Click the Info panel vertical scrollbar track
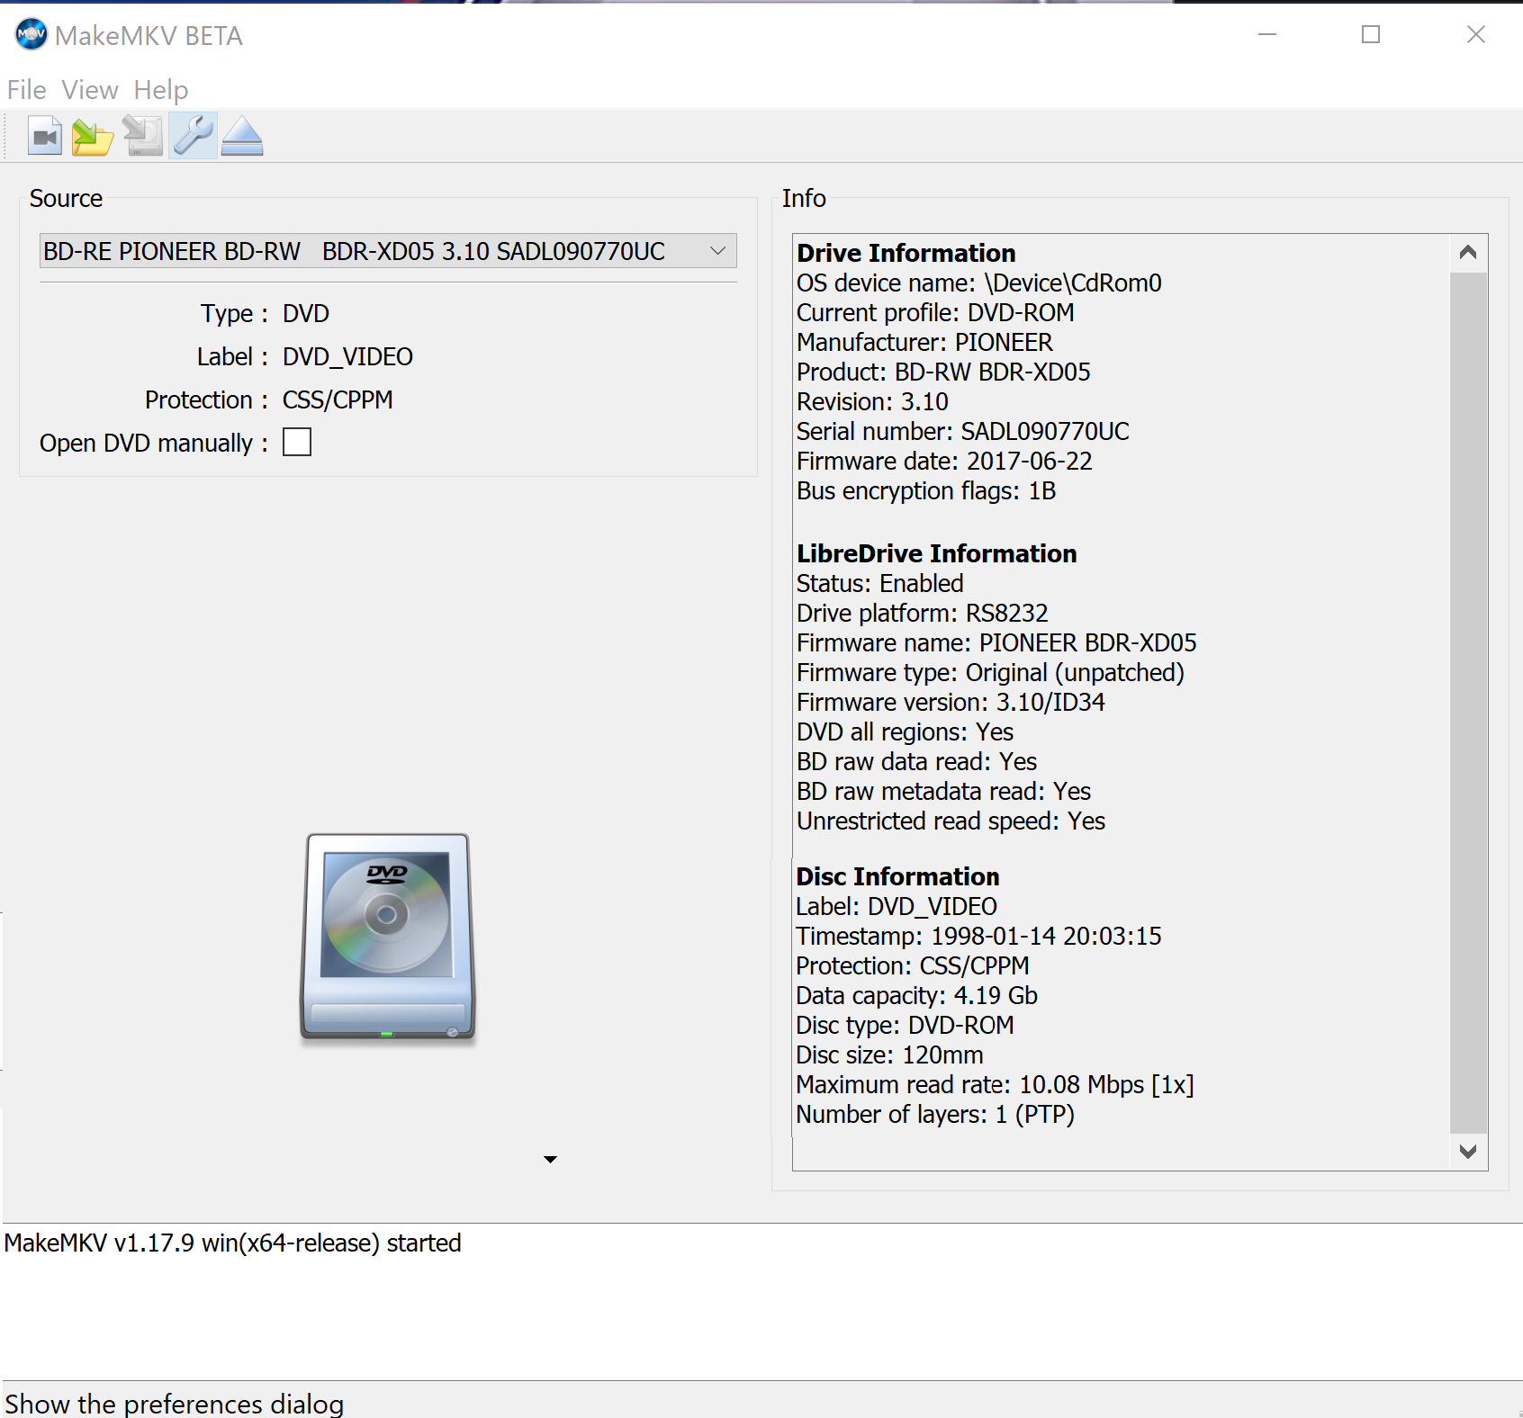Viewport: 1523px width, 1418px height. coord(1467,702)
